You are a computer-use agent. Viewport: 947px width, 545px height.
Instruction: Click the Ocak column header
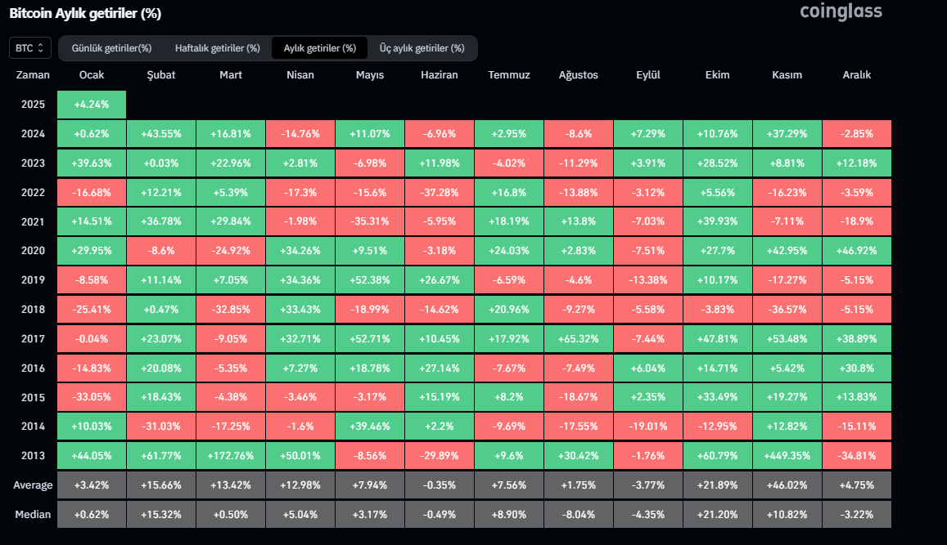click(x=92, y=75)
